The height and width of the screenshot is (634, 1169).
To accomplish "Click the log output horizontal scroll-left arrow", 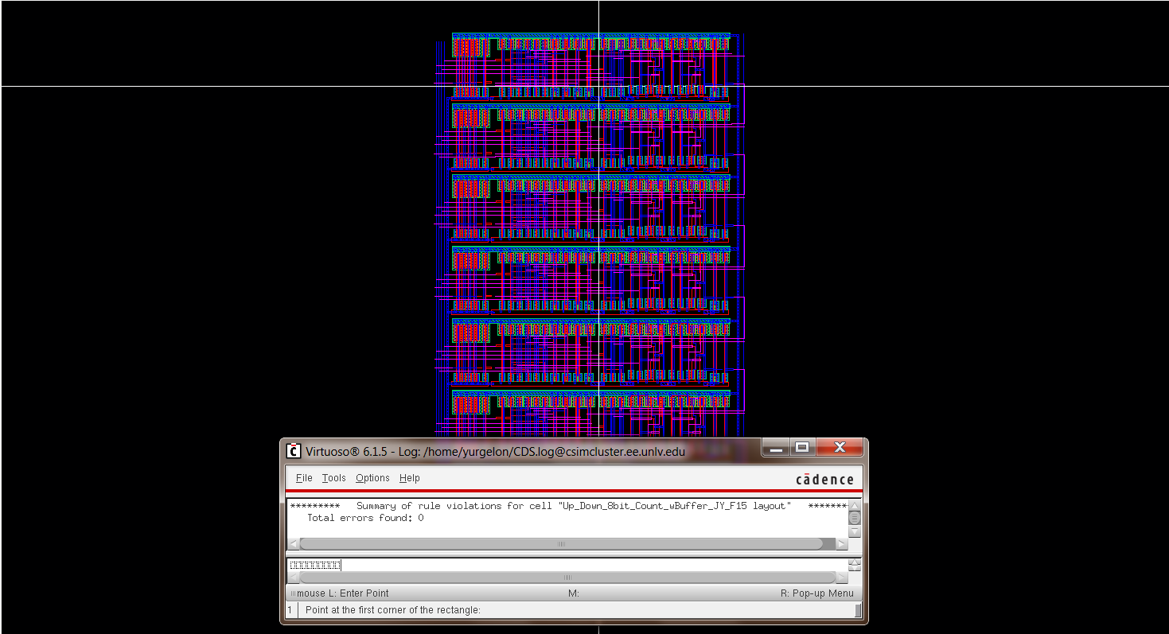I will 293,544.
